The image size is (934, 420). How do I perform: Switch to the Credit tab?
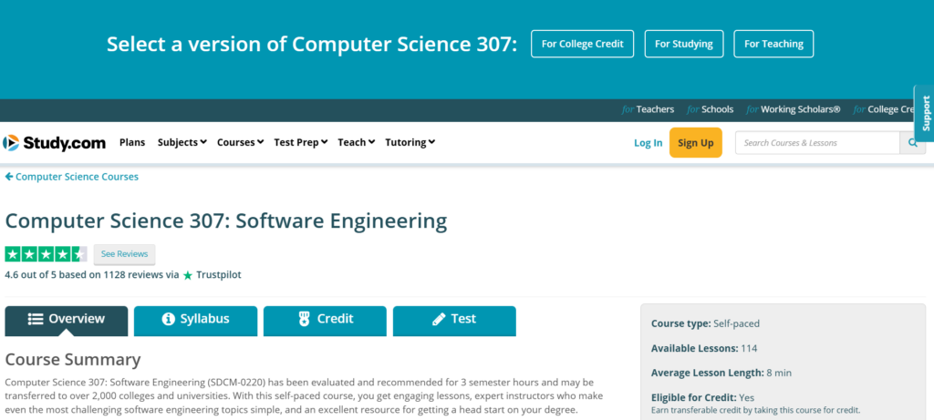click(x=325, y=320)
